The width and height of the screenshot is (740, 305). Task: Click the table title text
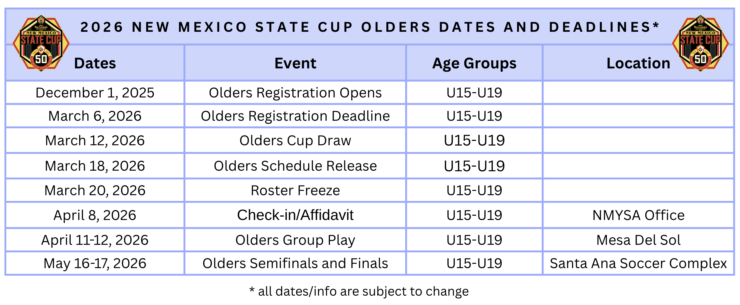tap(370, 27)
